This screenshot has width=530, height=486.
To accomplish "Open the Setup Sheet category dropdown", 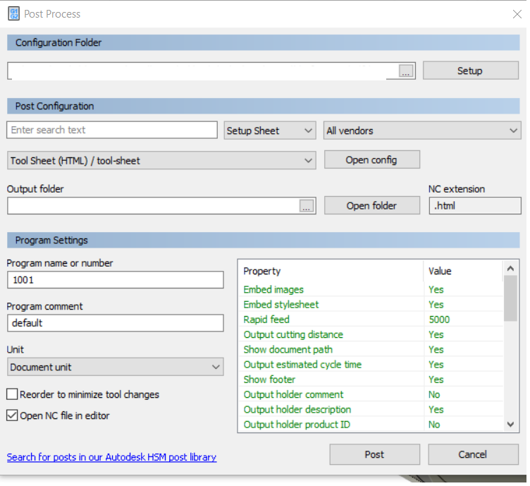I will click(270, 130).
